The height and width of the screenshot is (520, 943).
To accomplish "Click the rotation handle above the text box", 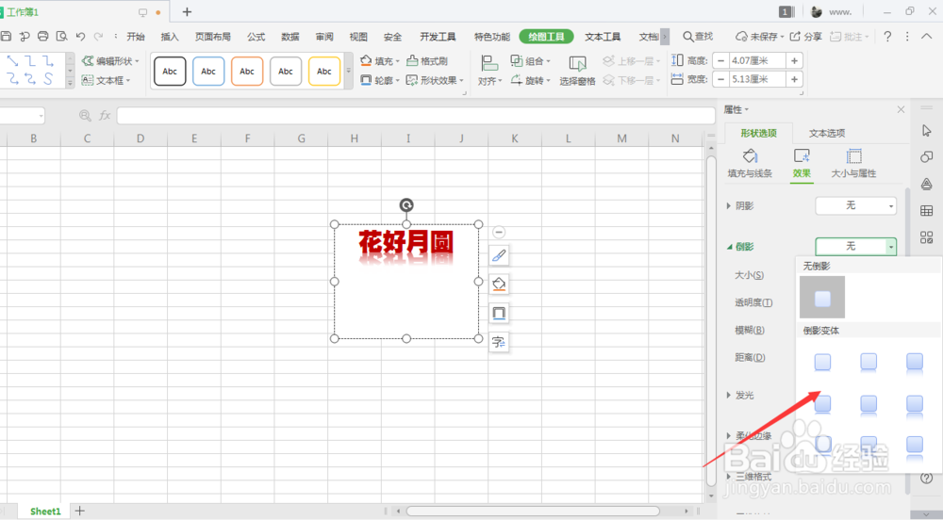I will click(406, 205).
